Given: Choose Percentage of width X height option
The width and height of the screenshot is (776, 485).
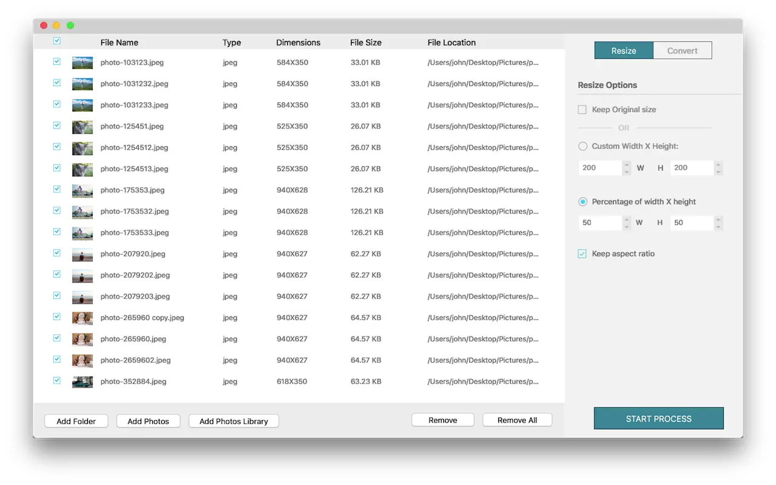Looking at the screenshot, I should 583,202.
